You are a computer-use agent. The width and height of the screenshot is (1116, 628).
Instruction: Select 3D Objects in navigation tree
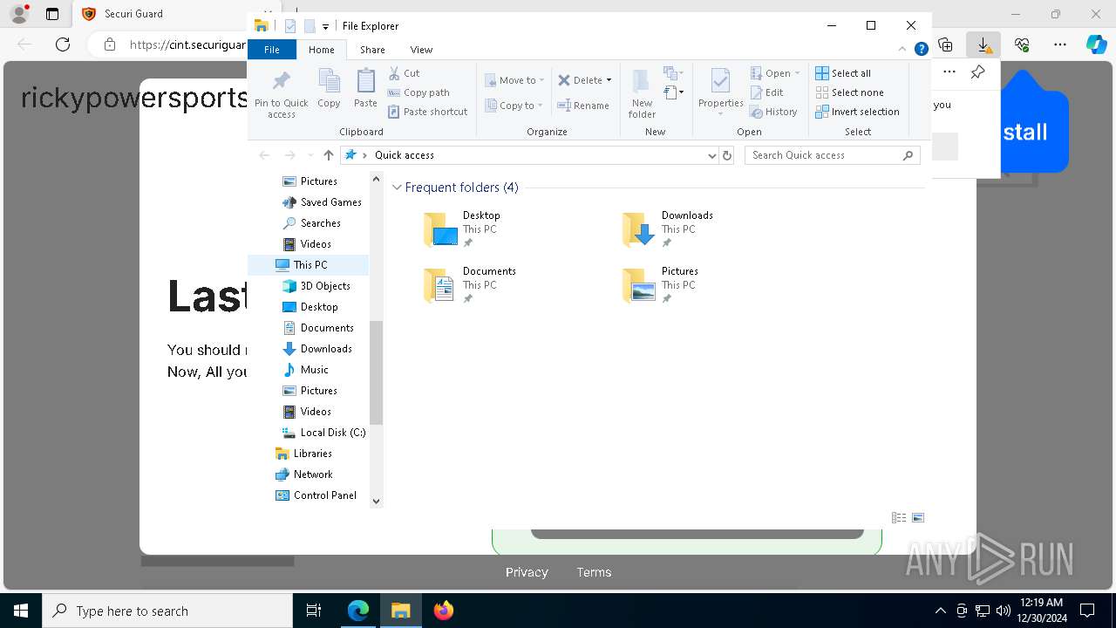pos(325,286)
